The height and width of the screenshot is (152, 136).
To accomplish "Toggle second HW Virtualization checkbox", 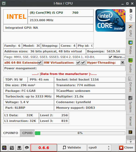I will pos(83,63).
